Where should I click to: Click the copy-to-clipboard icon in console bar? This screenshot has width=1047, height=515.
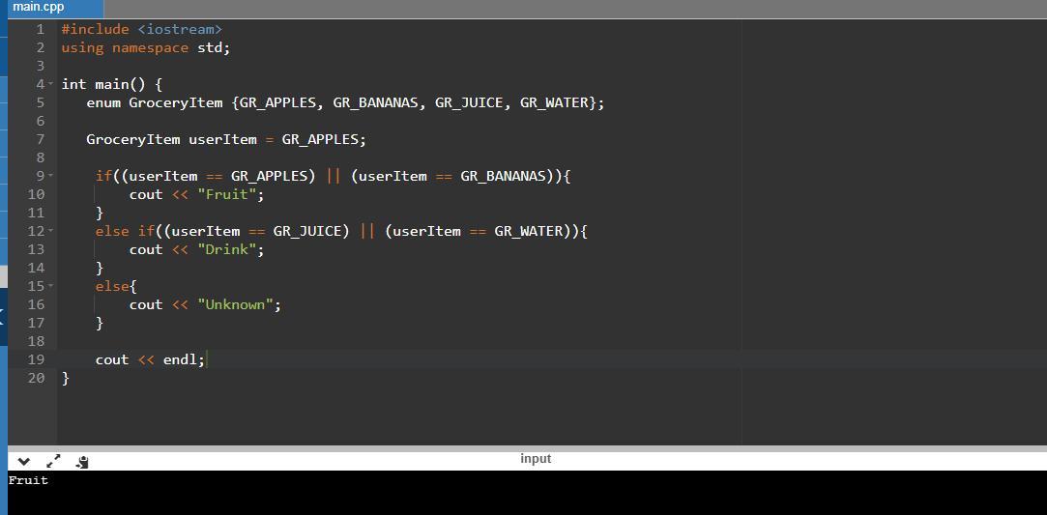pos(82,462)
